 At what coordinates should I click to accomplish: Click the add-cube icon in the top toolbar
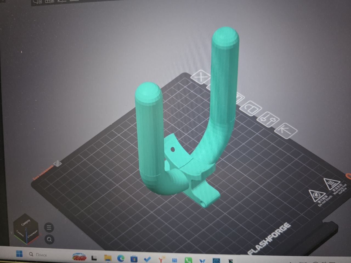click(37, 1)
